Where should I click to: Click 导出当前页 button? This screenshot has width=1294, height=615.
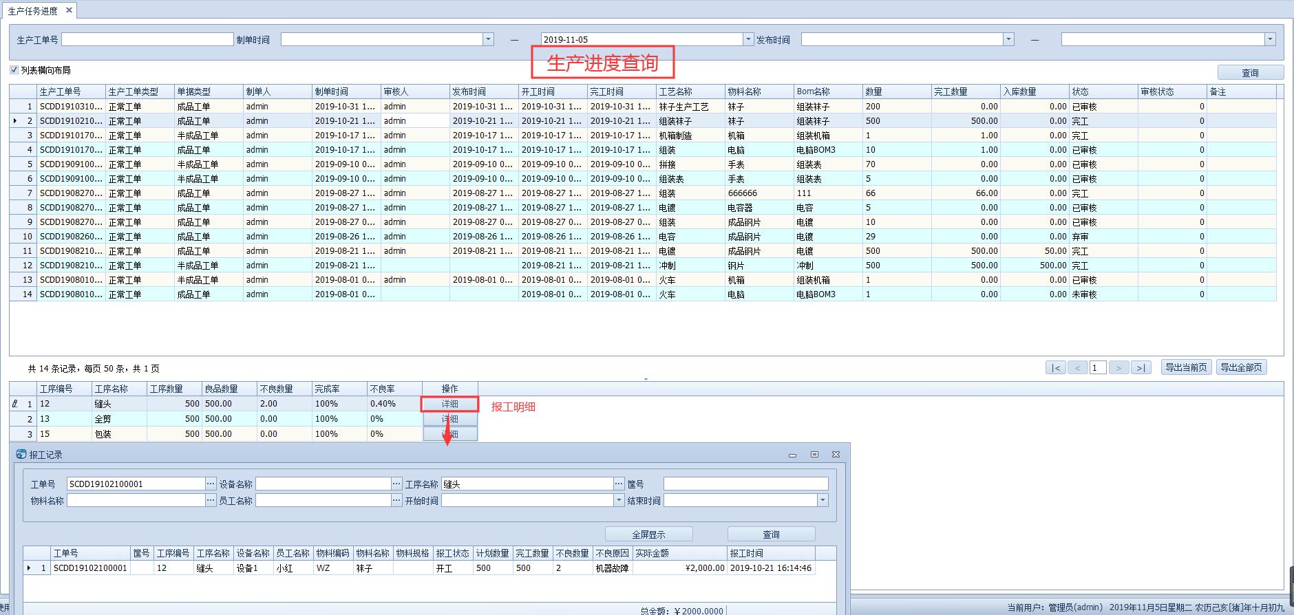click(1186, 367)
